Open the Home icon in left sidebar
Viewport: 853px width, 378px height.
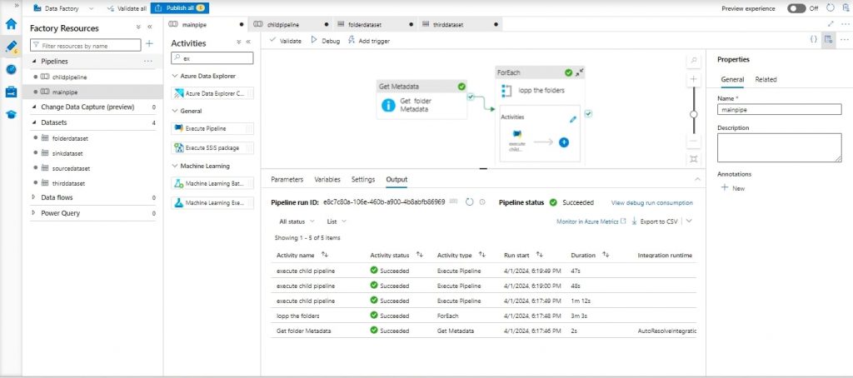(x=11, y=23)
